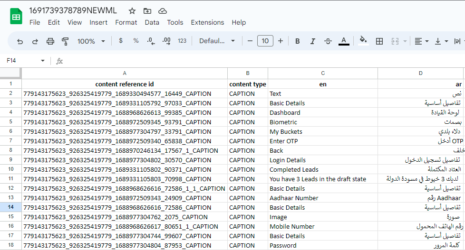Select cell containing 'Mobile Number'
The width and height of the screenshot is (465, 250).
(x=323, y=226)
